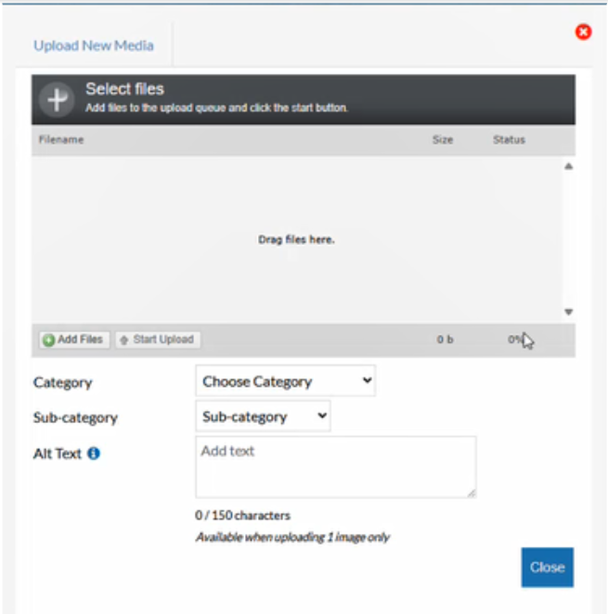Click the '0 b' total size value

tap(445, 339)
